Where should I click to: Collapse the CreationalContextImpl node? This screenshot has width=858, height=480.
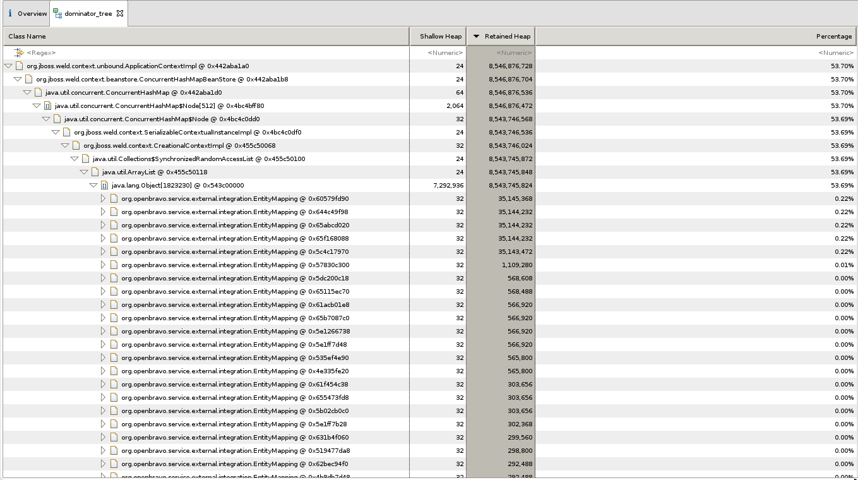coord(65,146)
